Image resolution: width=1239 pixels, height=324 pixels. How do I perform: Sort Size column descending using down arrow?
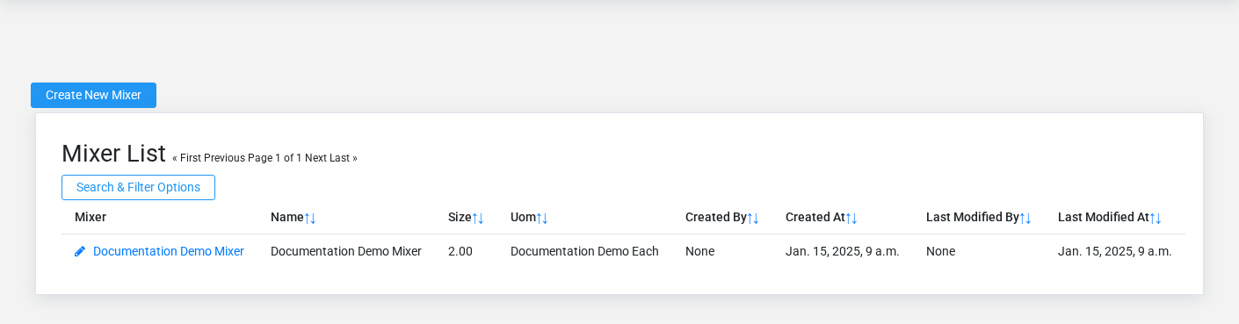481,218
